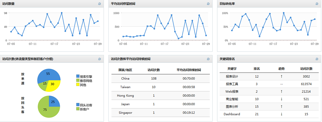Select the 回头访客 legend swatch
This screenshot has width=322, height=122.
[78, 105]
